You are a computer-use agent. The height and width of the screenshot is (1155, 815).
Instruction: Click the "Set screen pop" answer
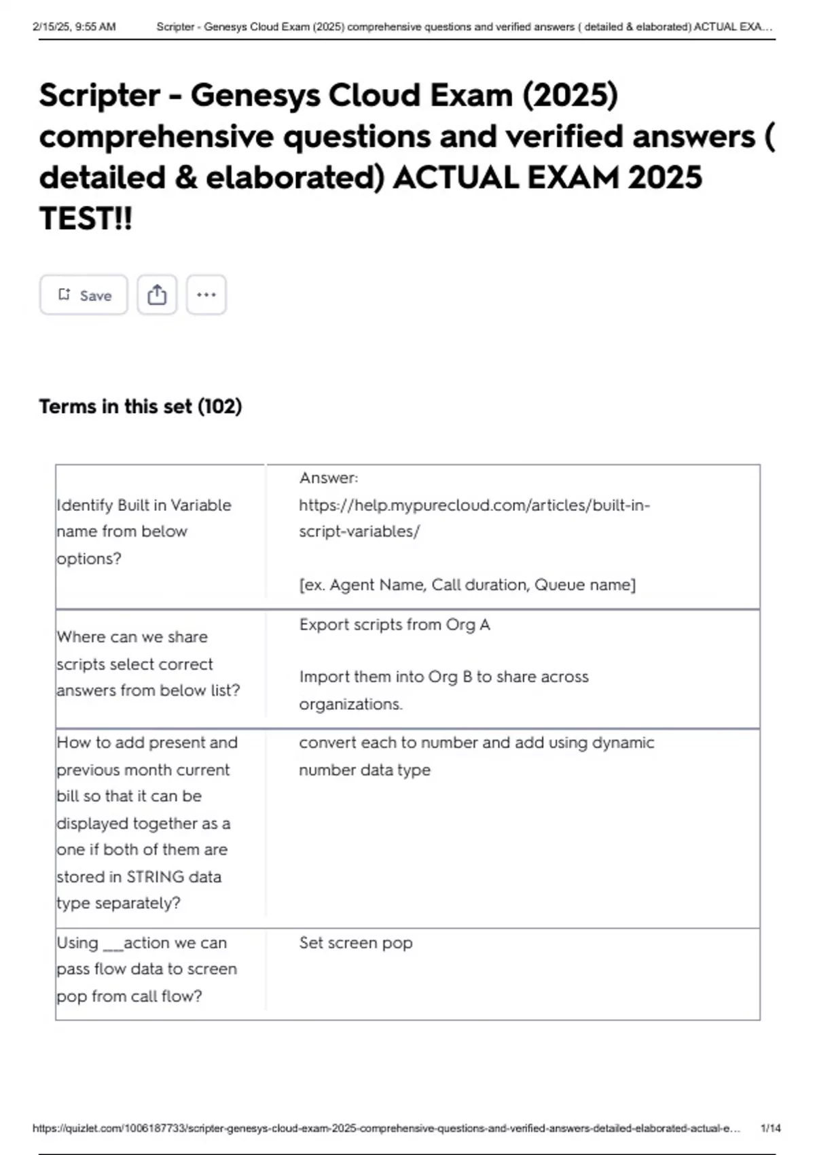[356, 943]
